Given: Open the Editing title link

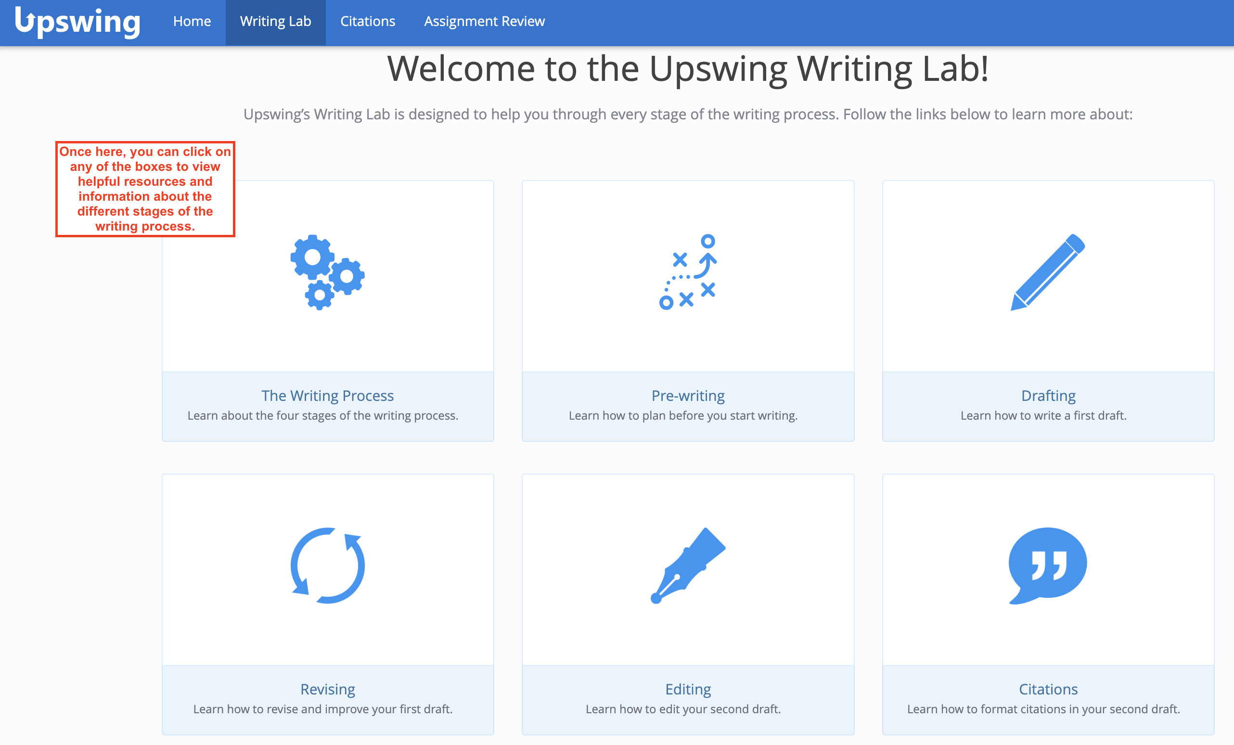Looking at the screenshot, I should tap(688, 689).
